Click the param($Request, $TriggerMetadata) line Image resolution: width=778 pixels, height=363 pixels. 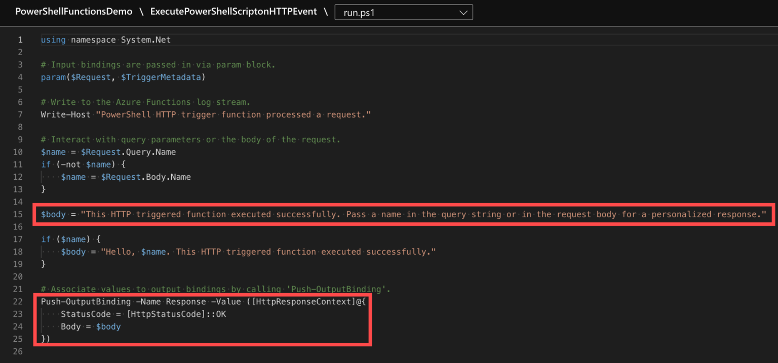click(x=123, y=77)
